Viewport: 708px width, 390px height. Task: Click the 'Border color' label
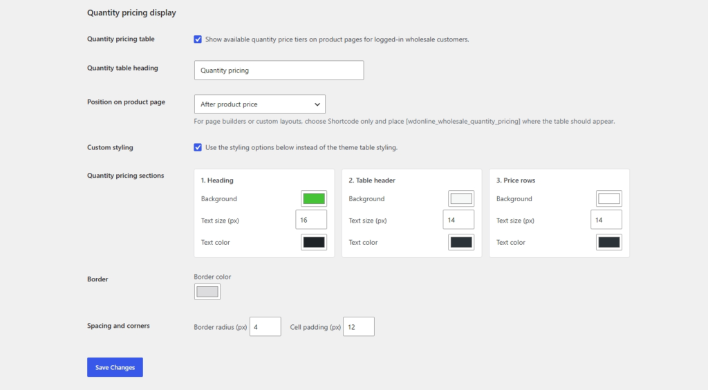(212, 277)
